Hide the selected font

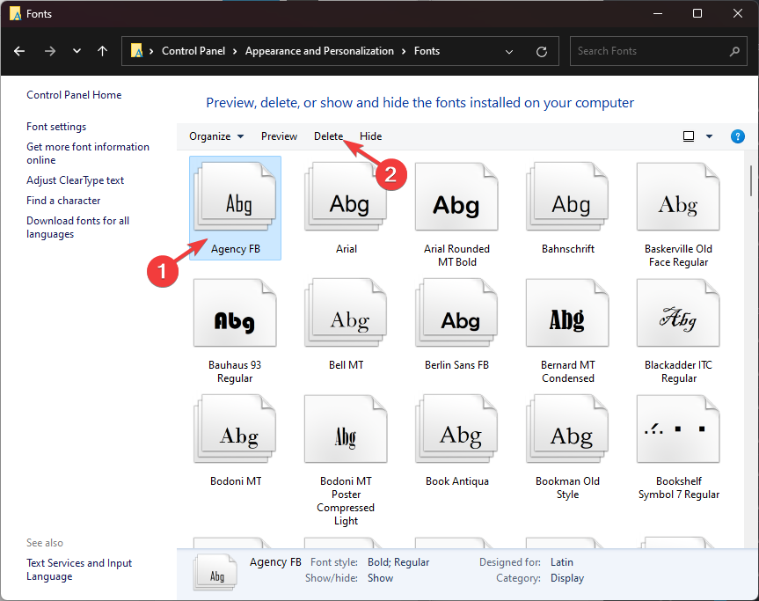pyautogui.click(x=370, y=136)
